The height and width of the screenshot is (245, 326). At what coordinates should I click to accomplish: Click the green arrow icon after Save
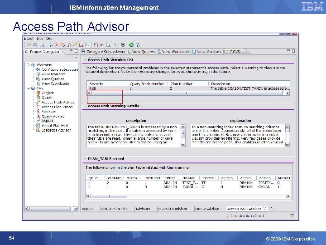pyautogui.click(x=51, y=45)
